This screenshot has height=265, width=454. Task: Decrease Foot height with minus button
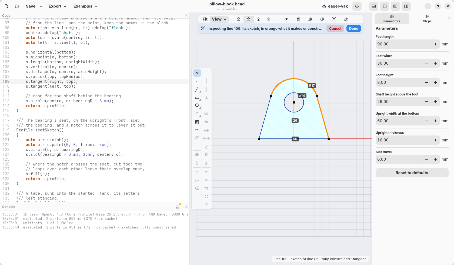pos(427,82)
